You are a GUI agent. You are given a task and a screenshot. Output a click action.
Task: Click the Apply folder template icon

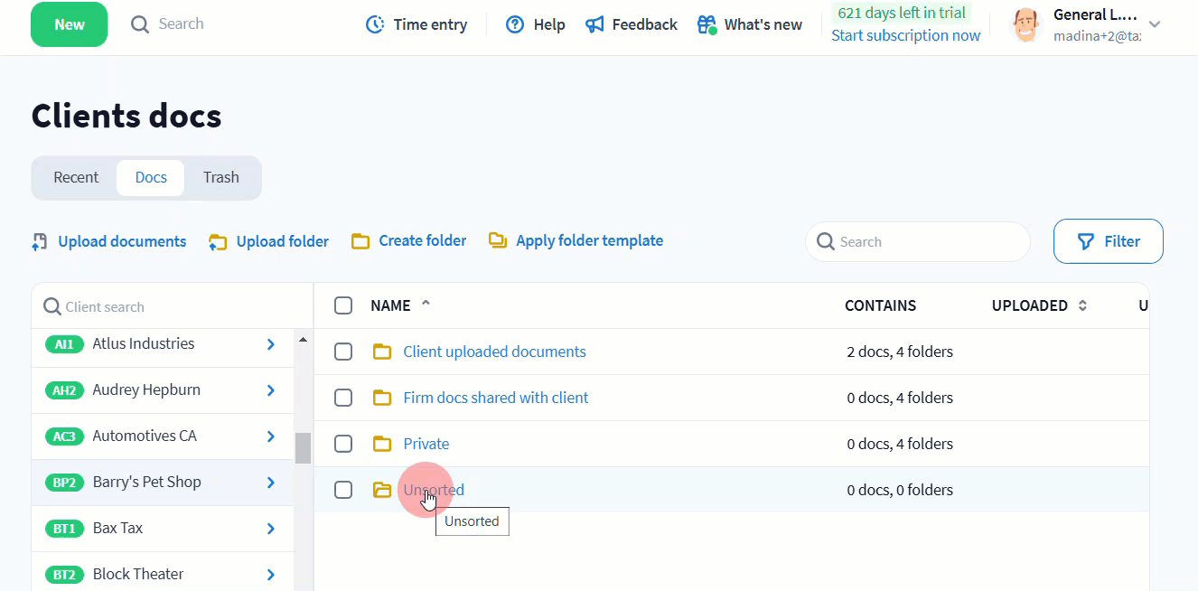[x=498, y=240]
